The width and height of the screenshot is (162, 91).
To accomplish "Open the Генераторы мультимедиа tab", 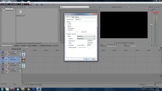I will 46,45.
